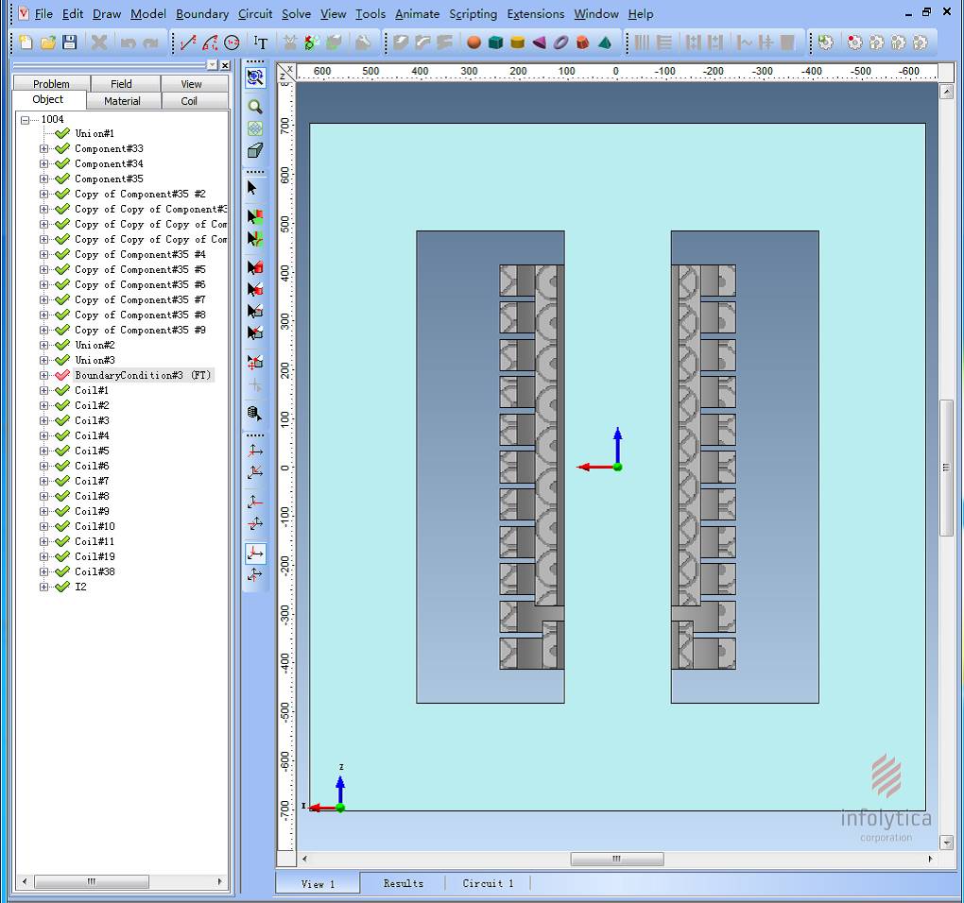
Task: Click select tool with red and green block
Action: pyautogui.click(x=255, y=217)
